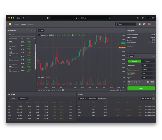Set chart range to 1M

click(44, 90)
